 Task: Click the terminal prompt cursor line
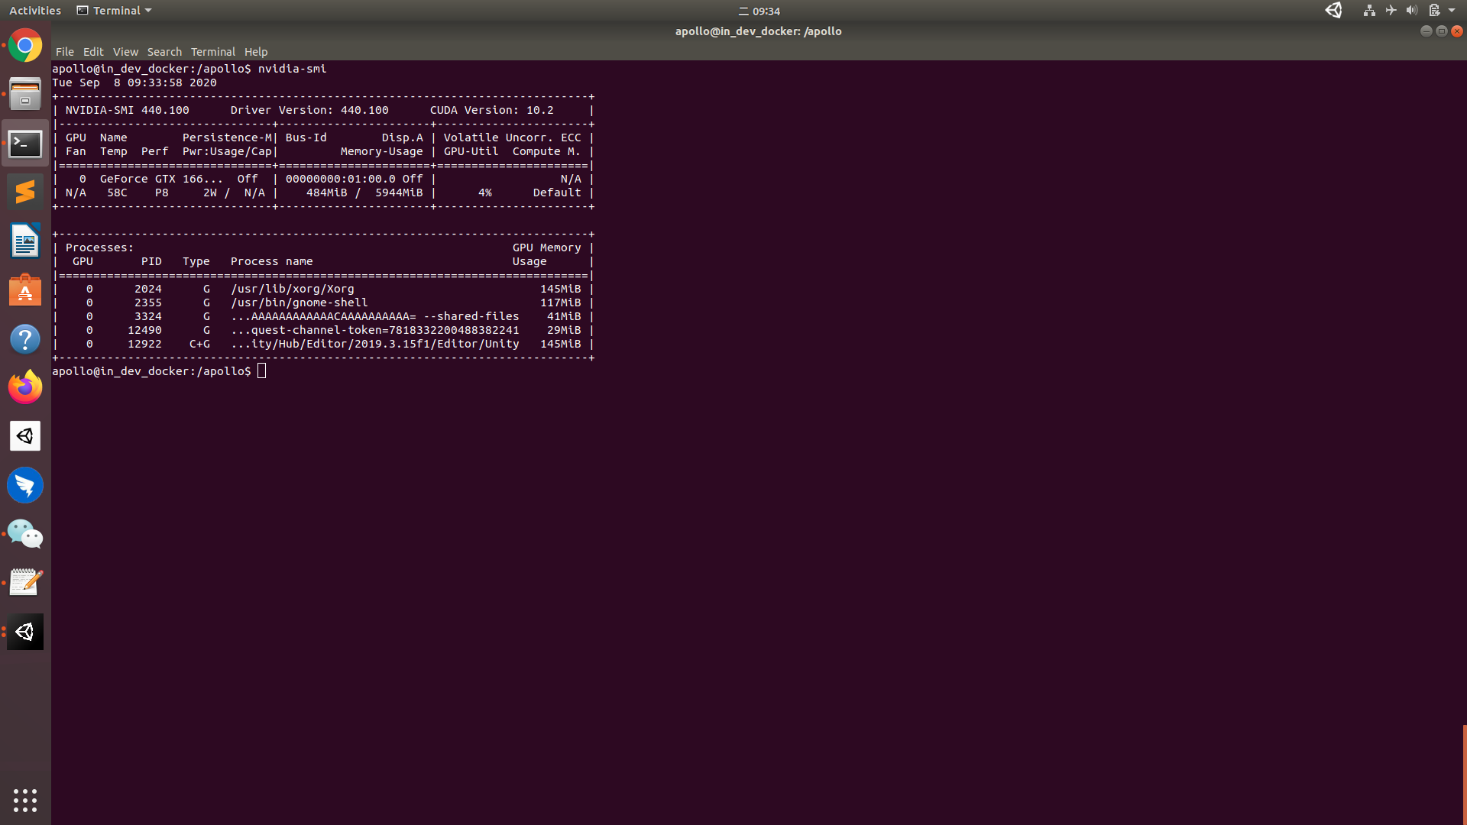[x=262, y=371]
